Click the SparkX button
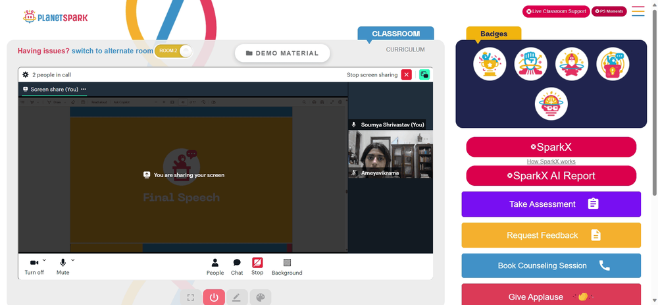The height and width of the screenshot is (305, 658). point(551,147)
